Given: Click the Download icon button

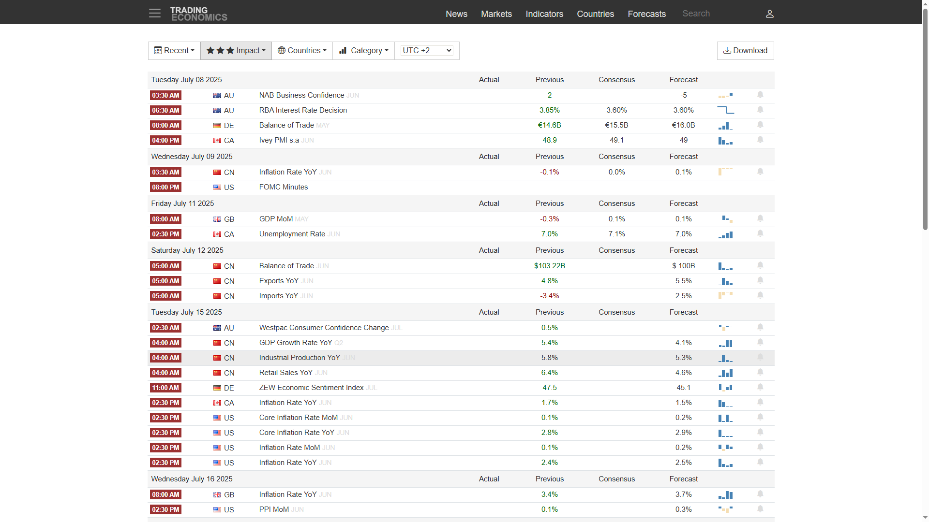Looking at the screenshot, I should pos(745,51).
